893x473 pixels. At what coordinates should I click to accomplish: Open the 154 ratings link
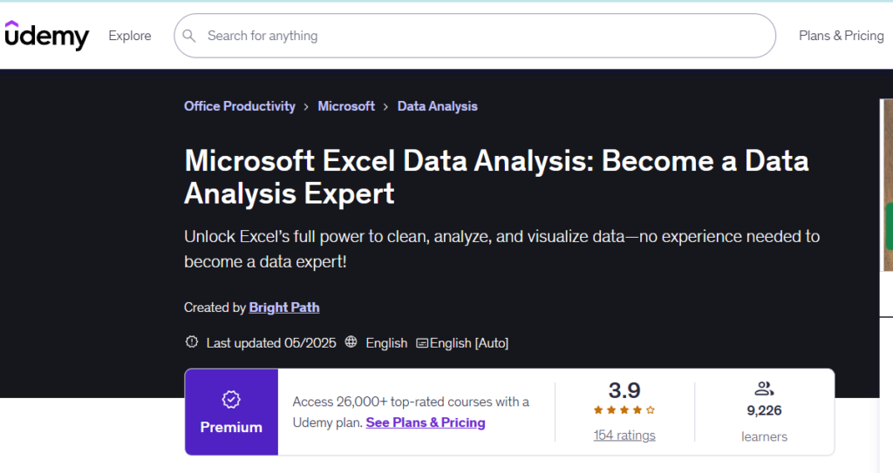click(x=624, y=436)
